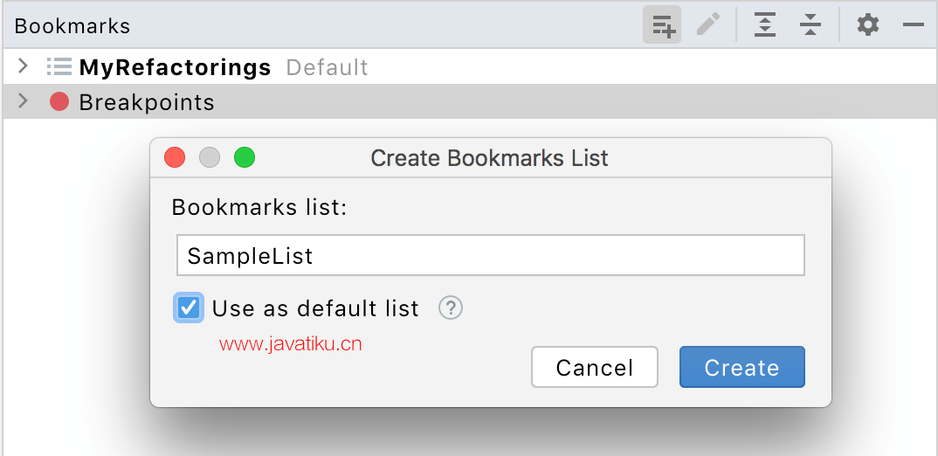This screenshot has width=938, height=456.
Task: Click the pencil Edit icon in Bookmarks toolbar
Action: click(x=708, y=25)
